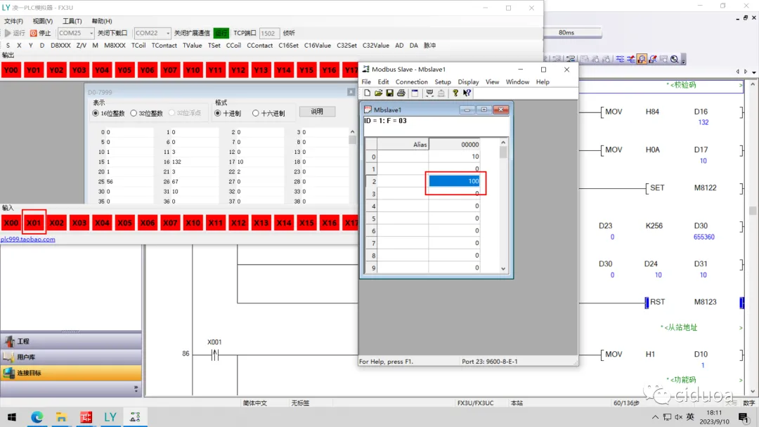This screenshot has width=759, height=427.
Task: Toggle input X12
Action: tap(238, 223)
